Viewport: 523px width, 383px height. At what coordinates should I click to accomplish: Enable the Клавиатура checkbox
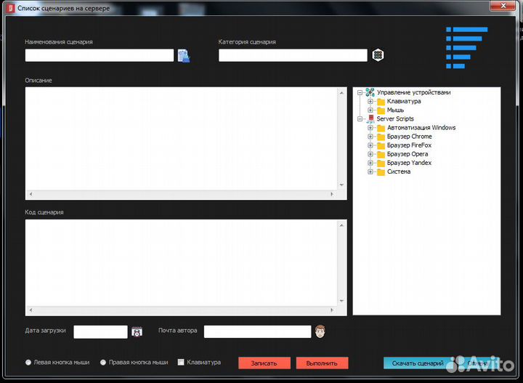tap(181, 362)
